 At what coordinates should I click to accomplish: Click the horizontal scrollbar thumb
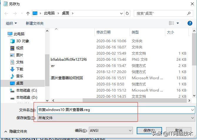[x=135, y=100]
